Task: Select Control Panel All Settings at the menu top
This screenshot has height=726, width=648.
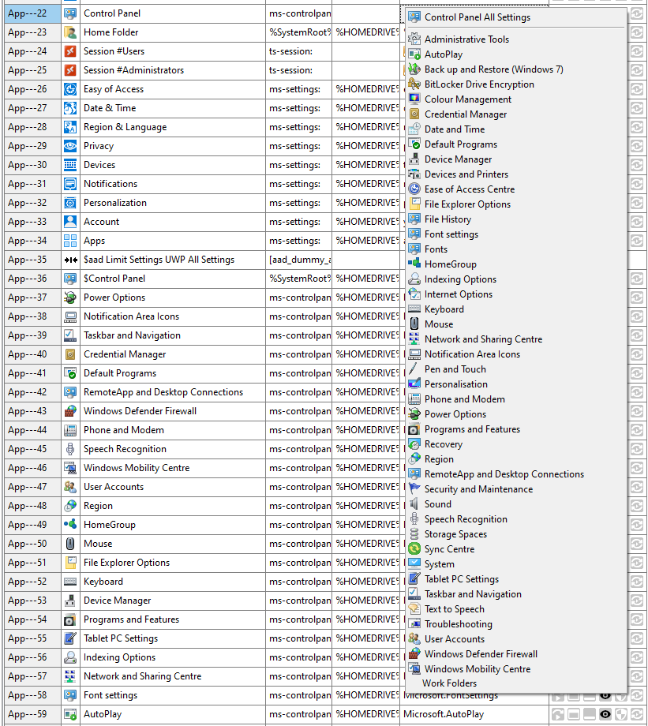Action: tap(477, 17)
